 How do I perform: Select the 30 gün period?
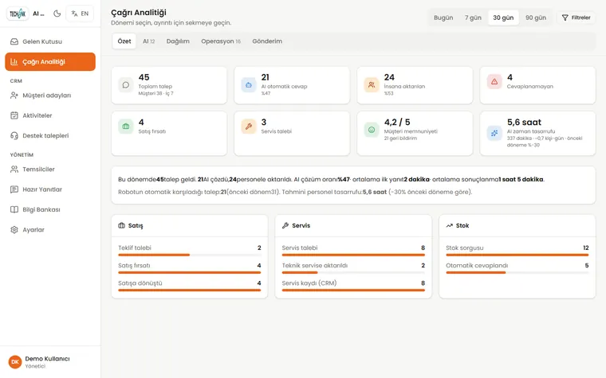(x=503, y=18)
